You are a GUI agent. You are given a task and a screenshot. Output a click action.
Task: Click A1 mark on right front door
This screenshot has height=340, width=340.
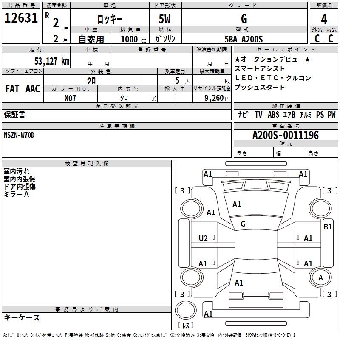pos(308,238)
